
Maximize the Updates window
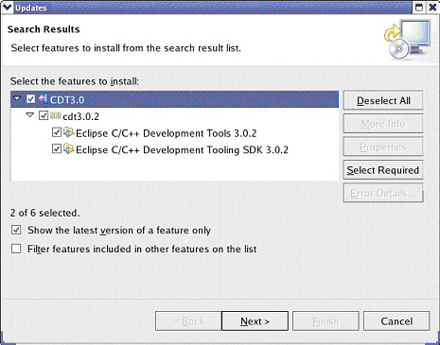click(419, 8)
